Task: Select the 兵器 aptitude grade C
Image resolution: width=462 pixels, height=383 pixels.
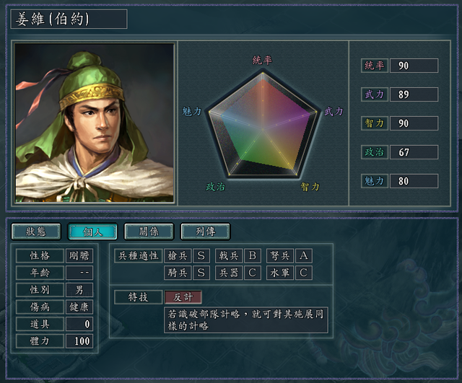Action: pos(252,273)
